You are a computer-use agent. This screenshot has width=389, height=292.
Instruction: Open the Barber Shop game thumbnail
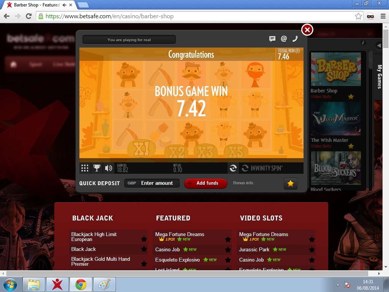click(x=336, y=69)
